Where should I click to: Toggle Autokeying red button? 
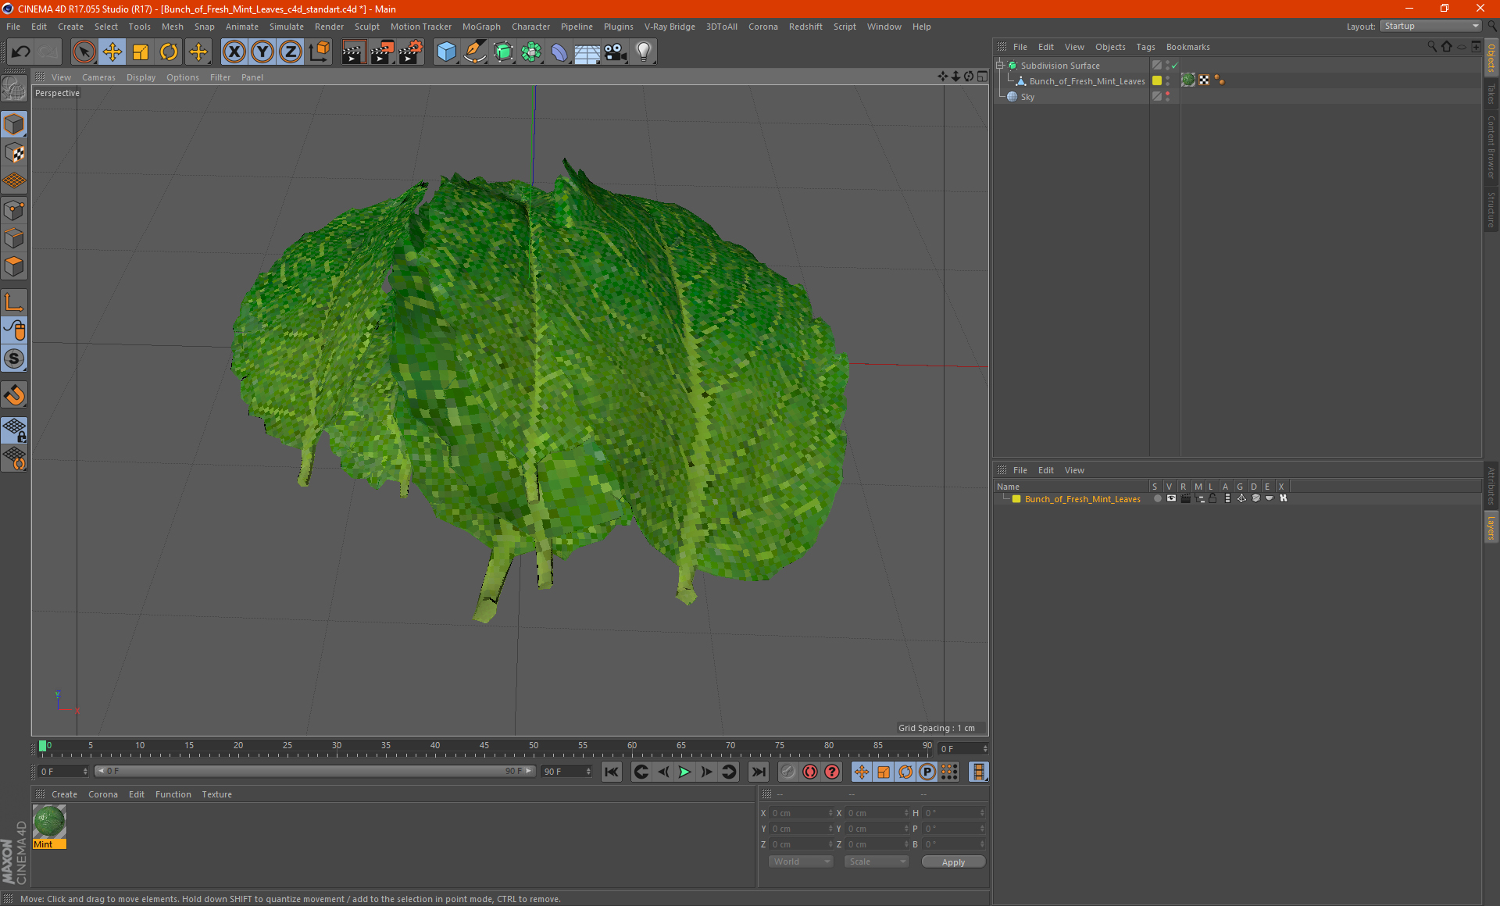pos(810,772)
